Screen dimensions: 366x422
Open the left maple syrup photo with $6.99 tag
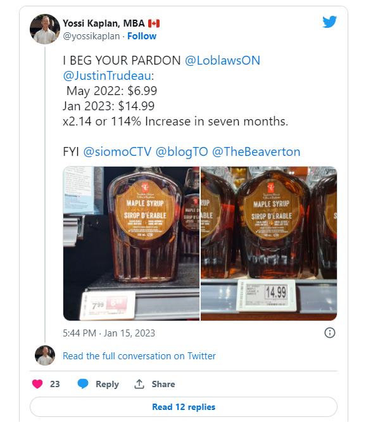tap(132, 243)
